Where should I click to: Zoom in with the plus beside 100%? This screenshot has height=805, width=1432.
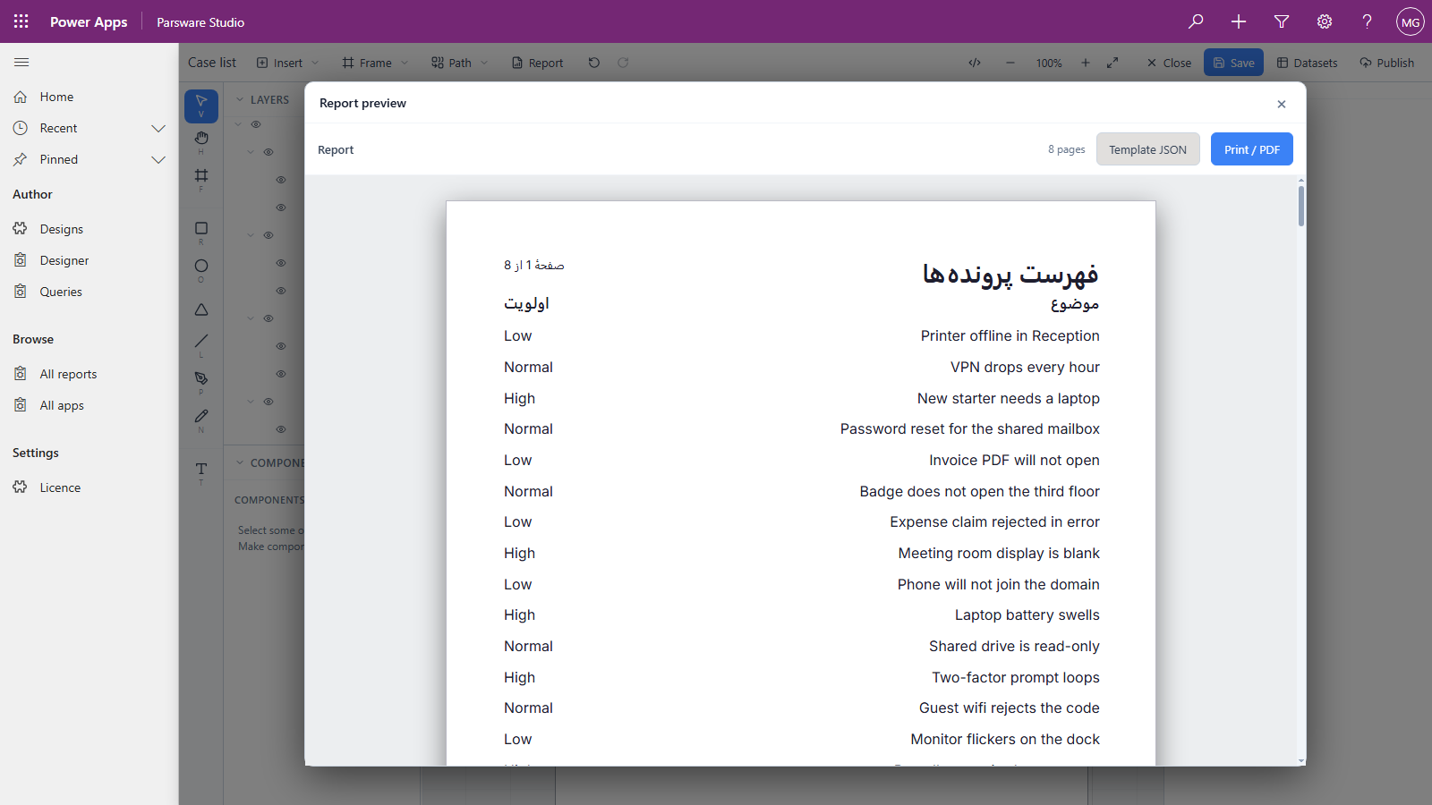click(1086, 63)
